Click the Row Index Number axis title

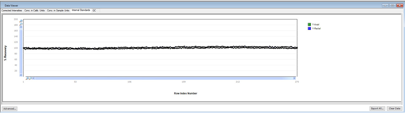click(186, 93)
